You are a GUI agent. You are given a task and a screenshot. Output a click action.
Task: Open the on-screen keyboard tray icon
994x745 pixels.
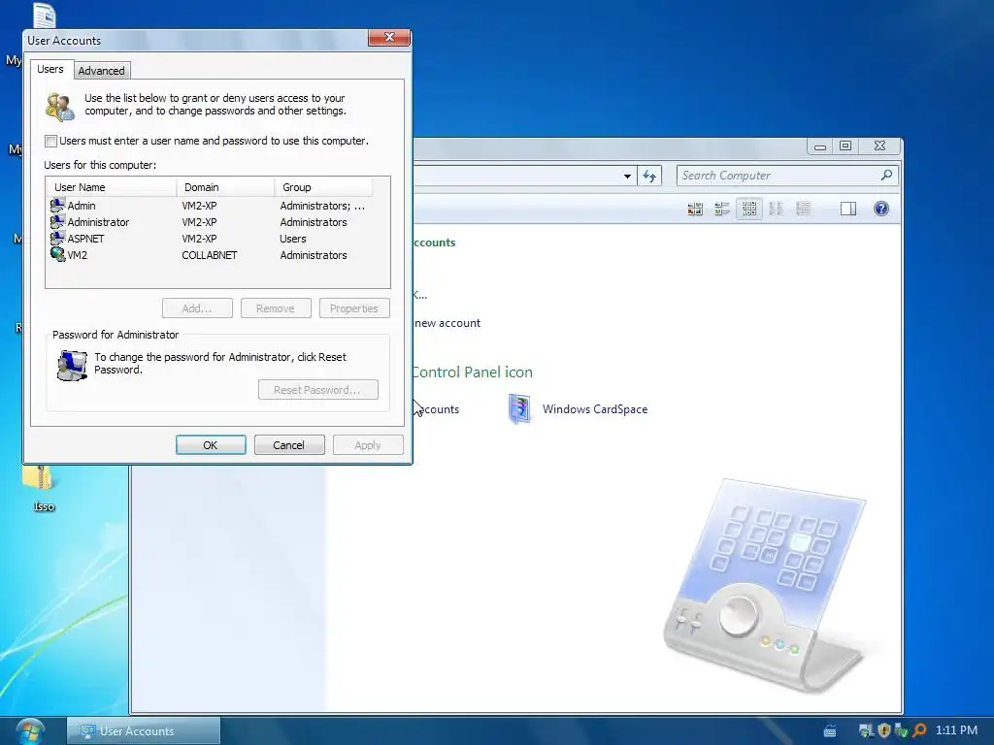(830, 731)
